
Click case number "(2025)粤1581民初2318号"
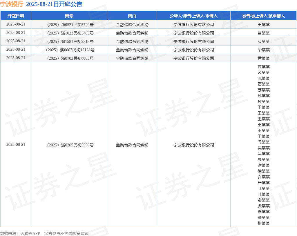(70, 41)
